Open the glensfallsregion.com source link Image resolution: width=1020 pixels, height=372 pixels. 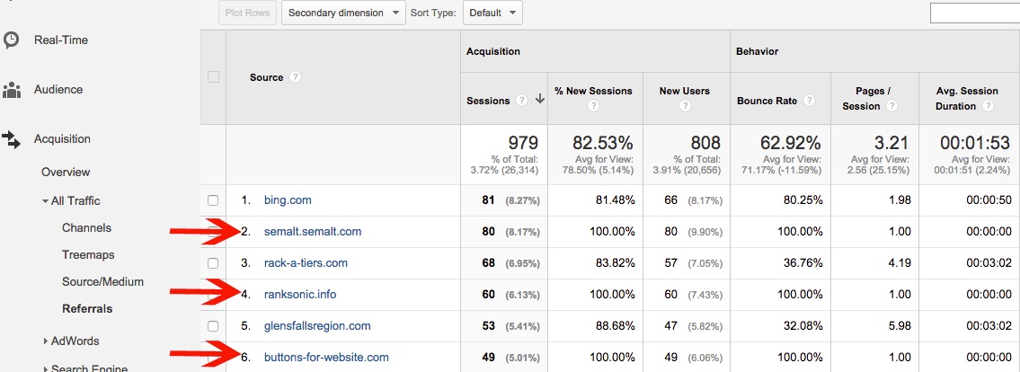coord(317,326)
